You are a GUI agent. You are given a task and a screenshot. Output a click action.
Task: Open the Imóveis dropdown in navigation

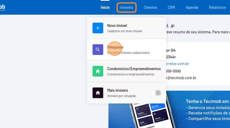[x=126, y=7]
